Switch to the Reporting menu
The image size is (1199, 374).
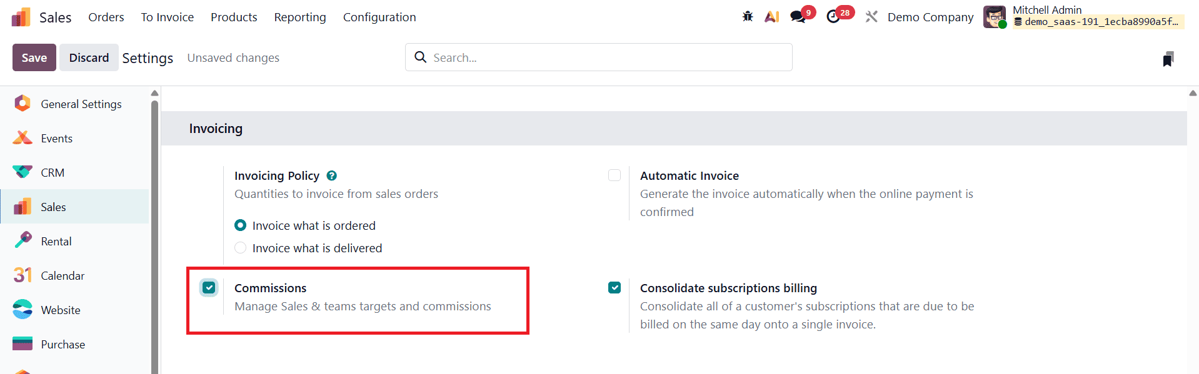click(x=299, y=17)
